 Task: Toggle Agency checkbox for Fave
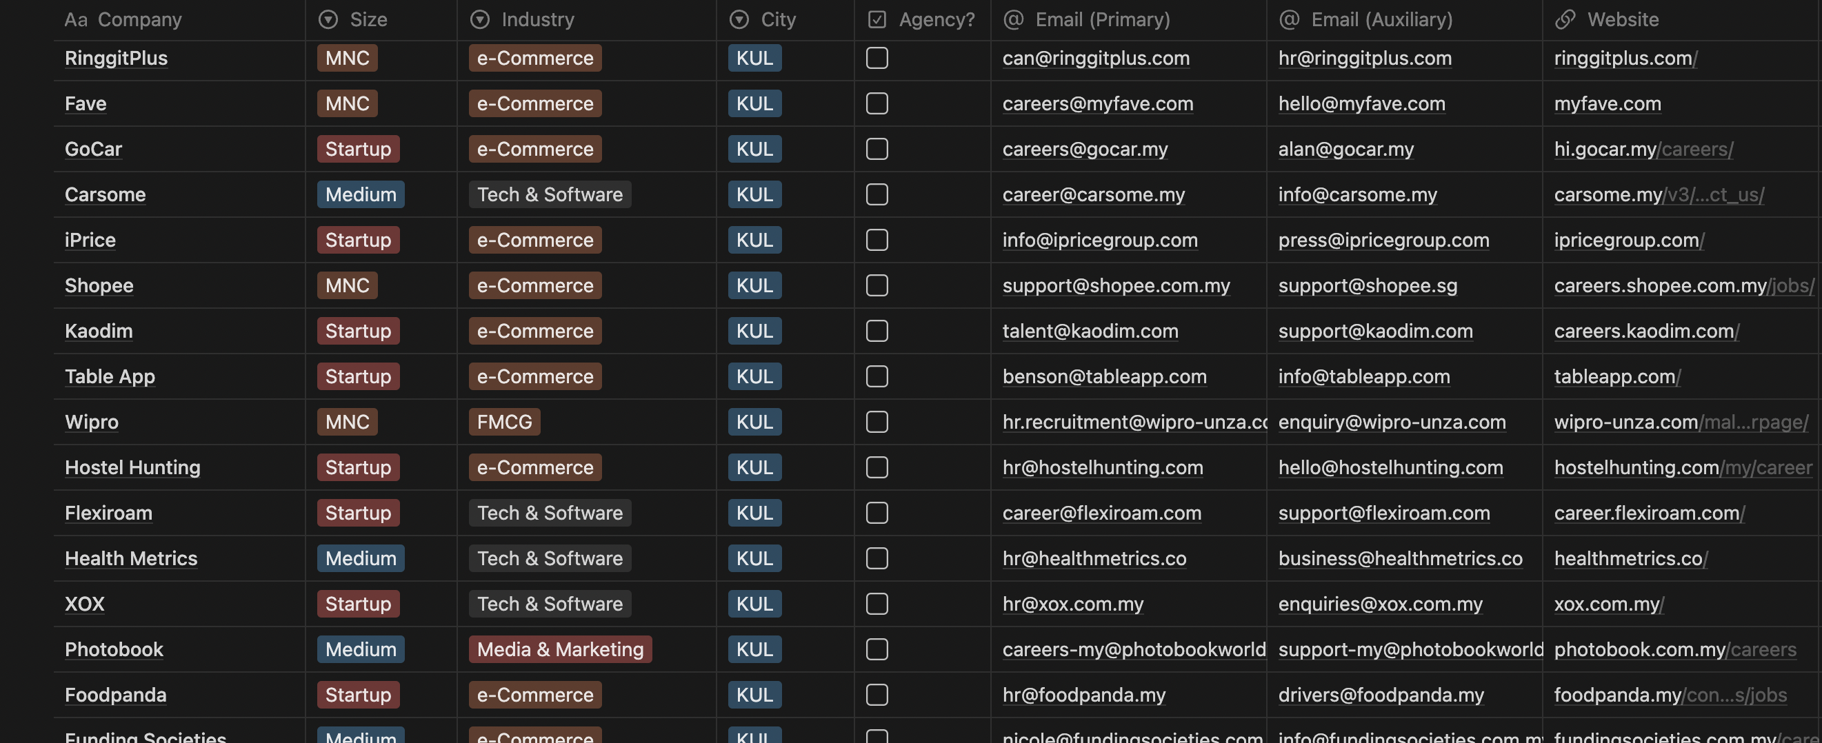tap(877, 103)
